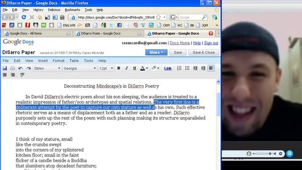Go to the Firefox Home page
This screenshot has width=302, height=170.
[40, 17]
